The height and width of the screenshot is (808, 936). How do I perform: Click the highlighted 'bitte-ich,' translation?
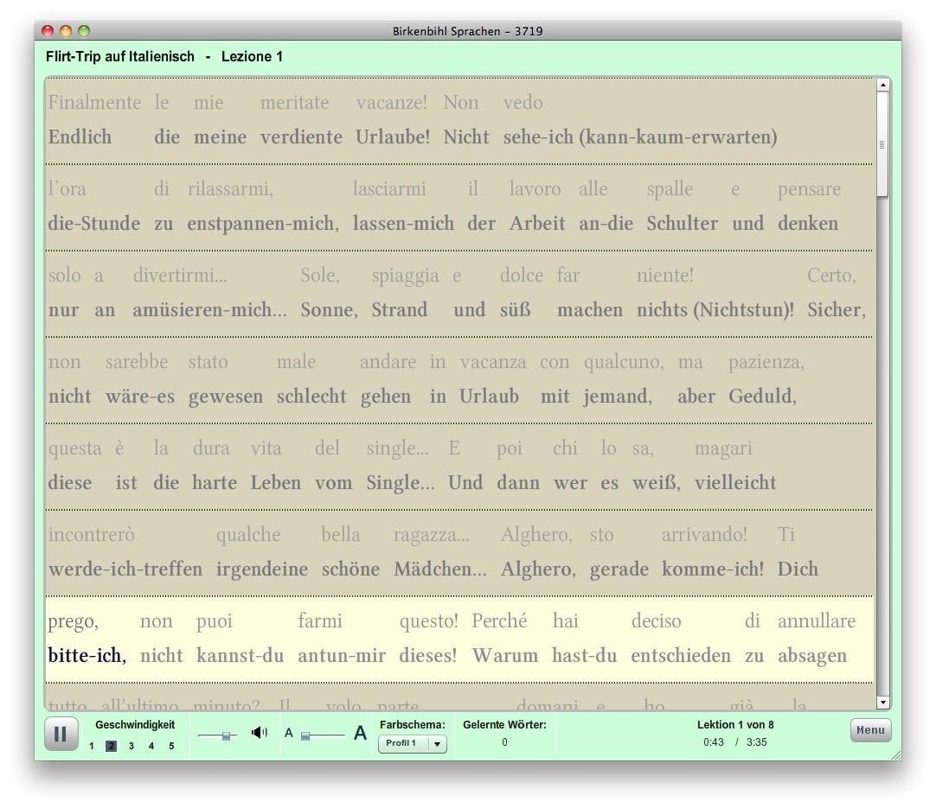(x=87, y=656)
